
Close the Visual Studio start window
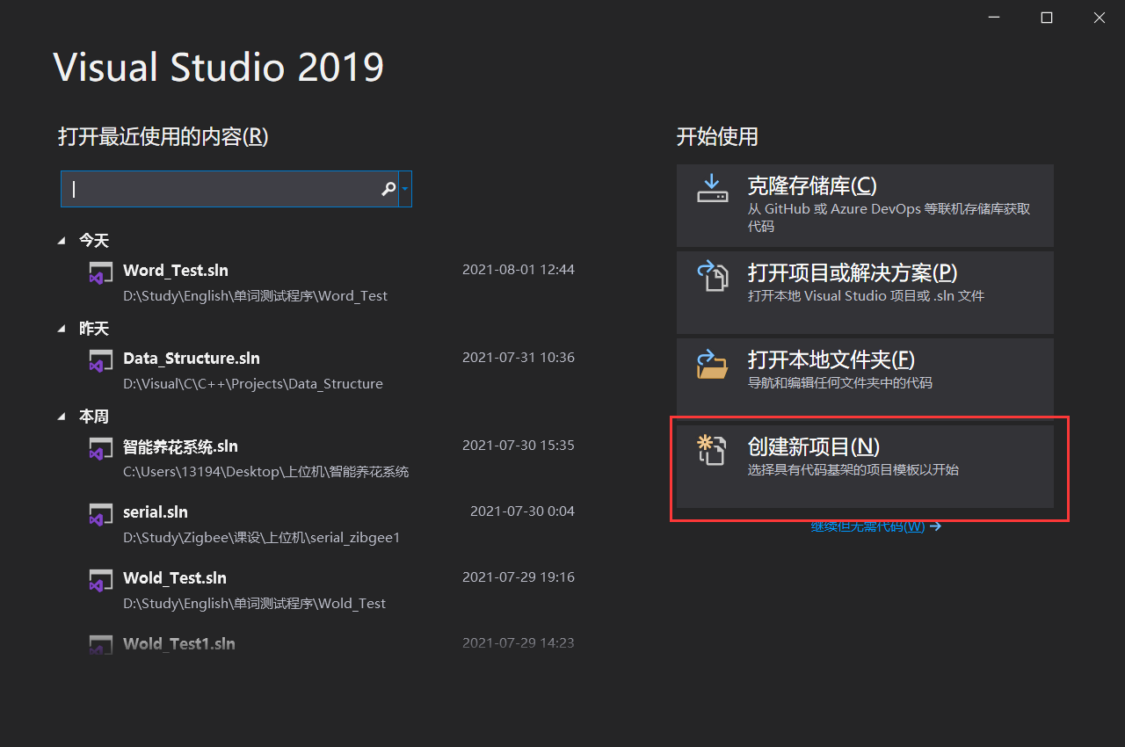click(1100, 18)
